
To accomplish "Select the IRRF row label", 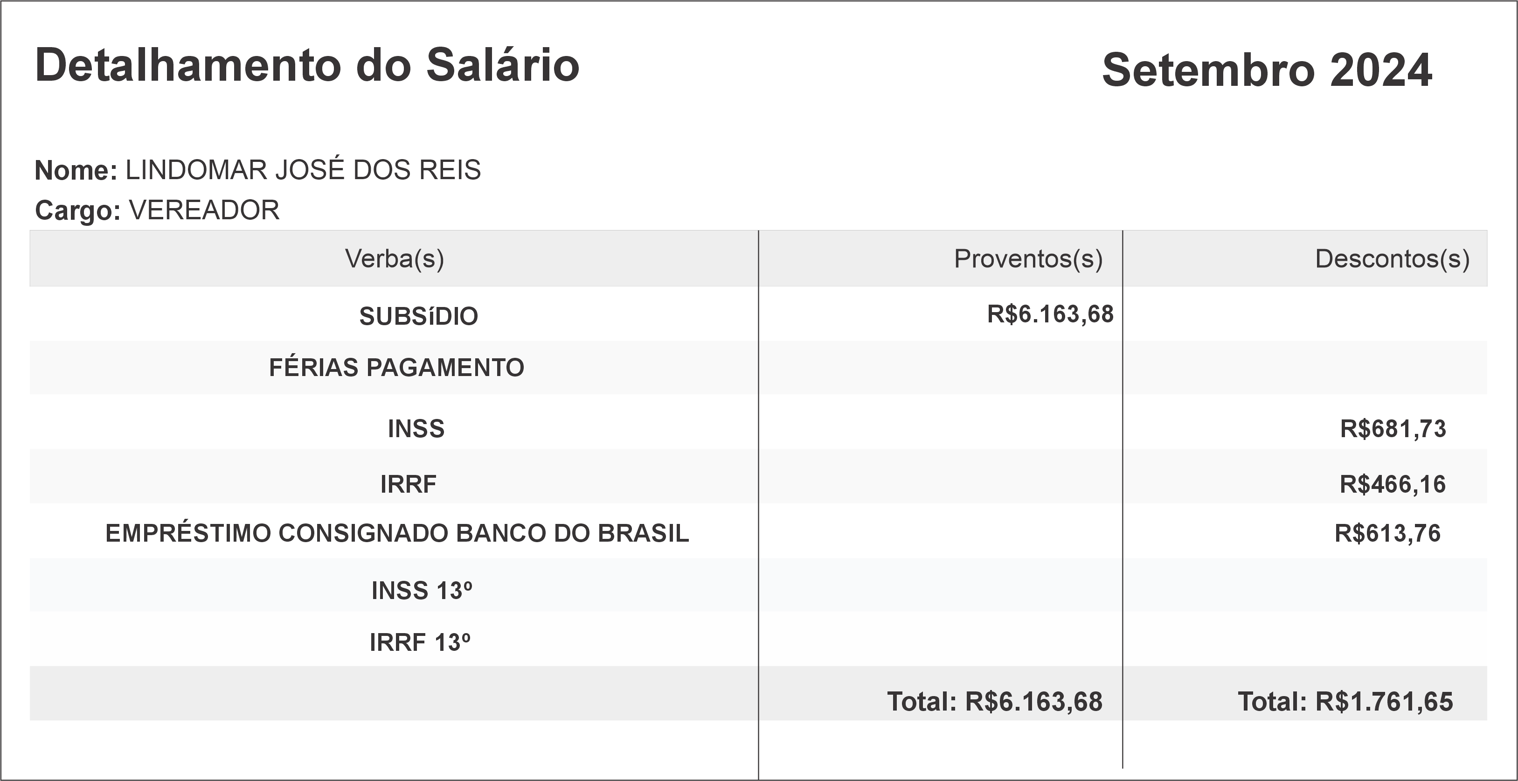I will point(409,485).
